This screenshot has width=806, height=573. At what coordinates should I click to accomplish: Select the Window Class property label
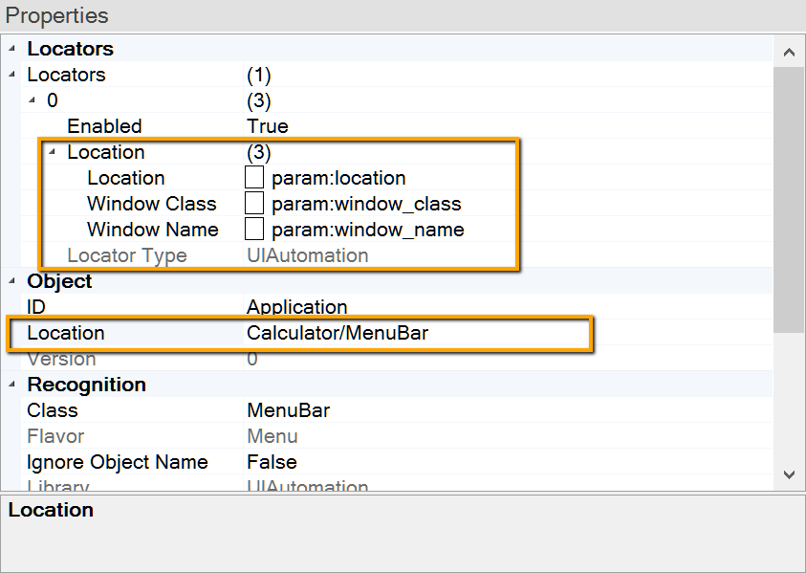pos(152,204)
